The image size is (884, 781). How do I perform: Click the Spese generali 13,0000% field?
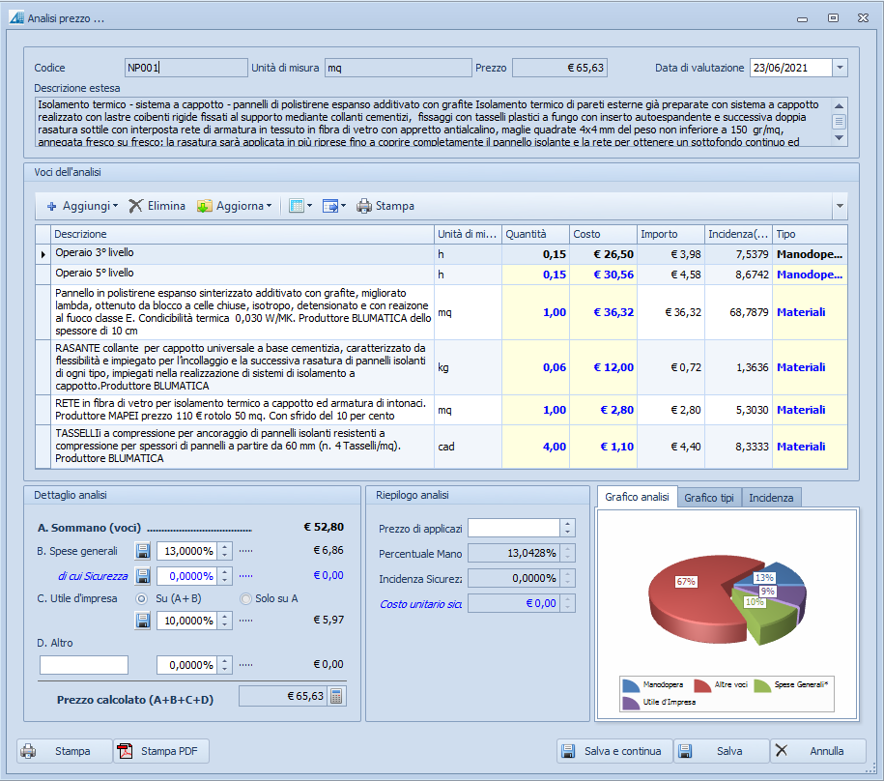(187, 550)
